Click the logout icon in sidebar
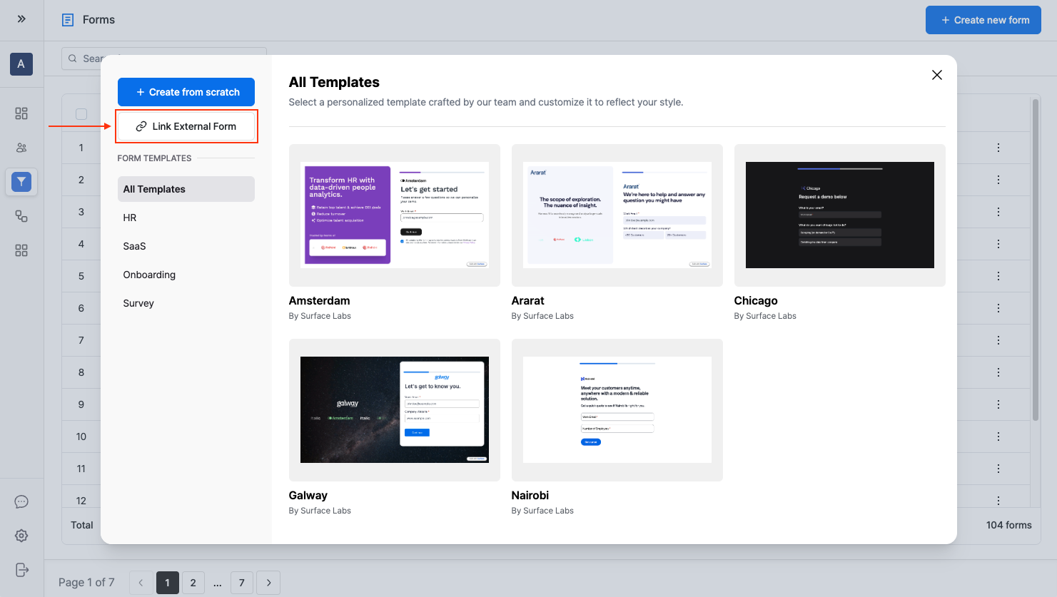This screenshot has height=597, width=1057. click(x=21, y=569)
